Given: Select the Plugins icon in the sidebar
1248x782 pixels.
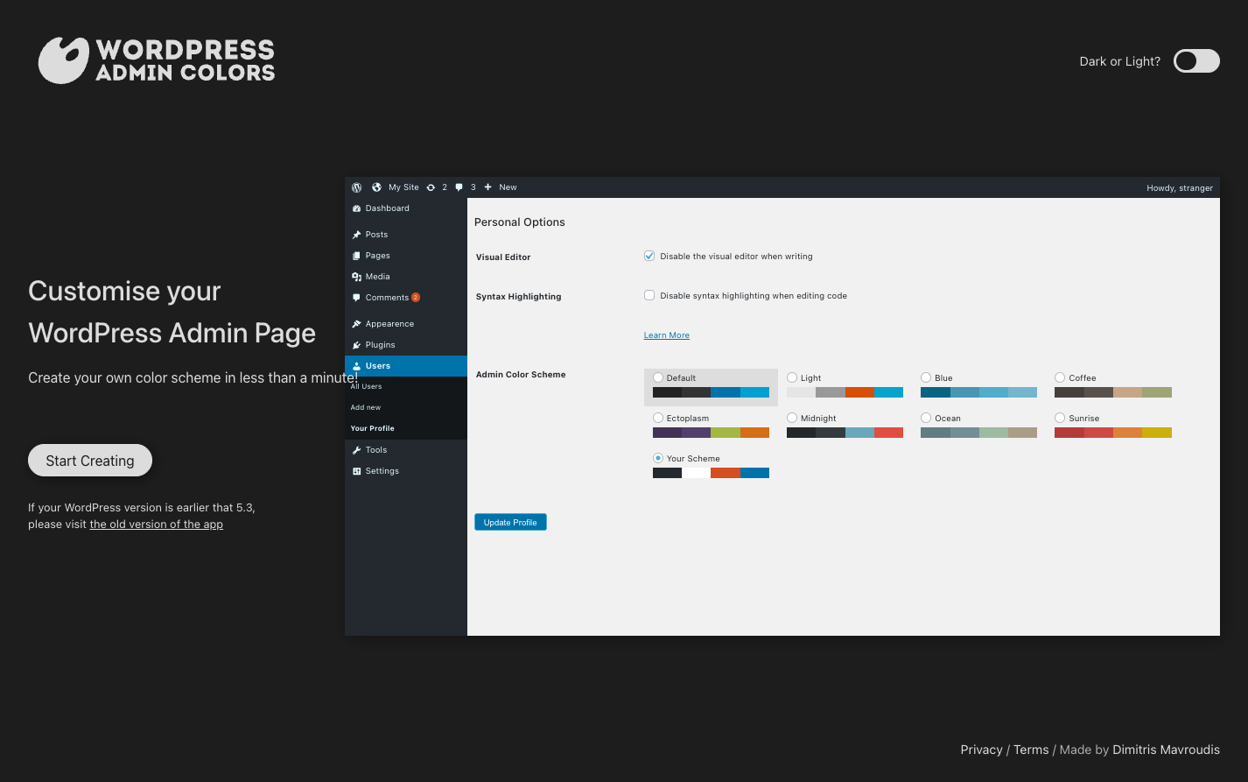Looking at the screenshot, I should (x=357, y=344).
